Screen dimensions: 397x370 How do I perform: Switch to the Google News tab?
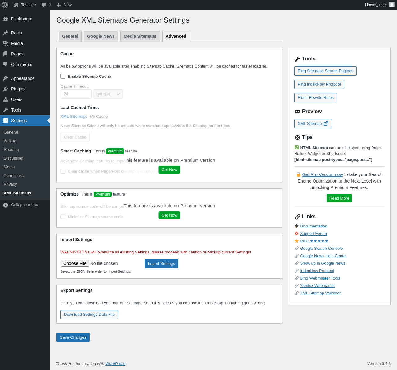click(101, 36)
